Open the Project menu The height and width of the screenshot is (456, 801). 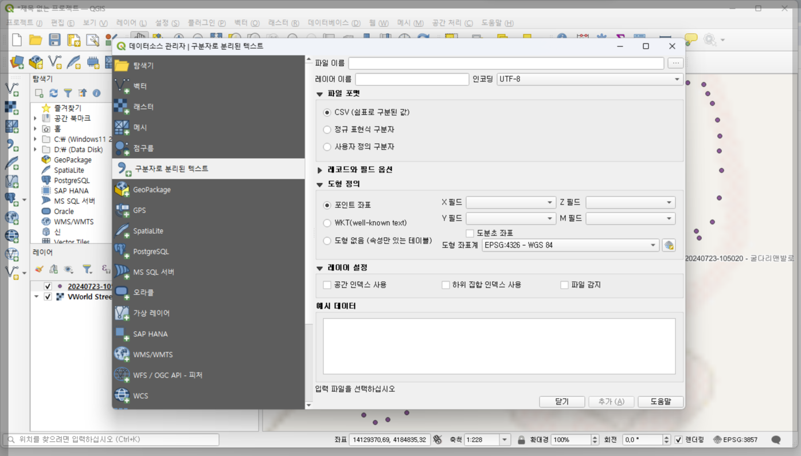pos(25,23)
